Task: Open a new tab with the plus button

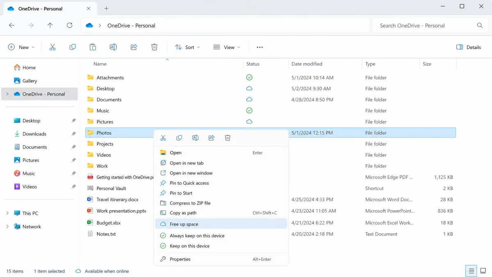Action: (x=106, y=8)
